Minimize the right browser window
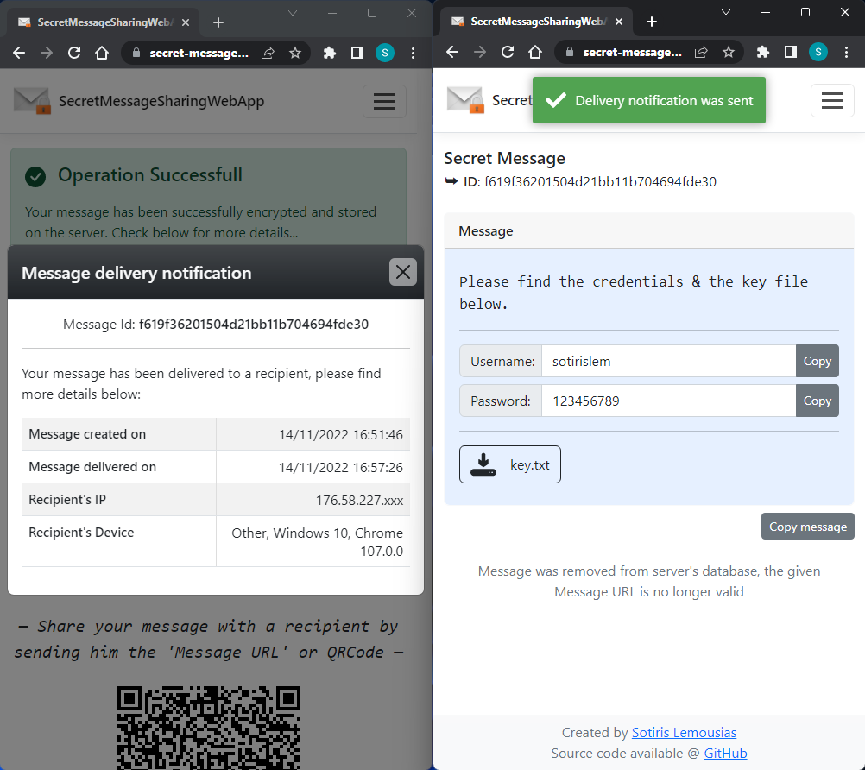The height and width of the screenshot is (770, 865). pyautogui.click(x=766, y=12)
